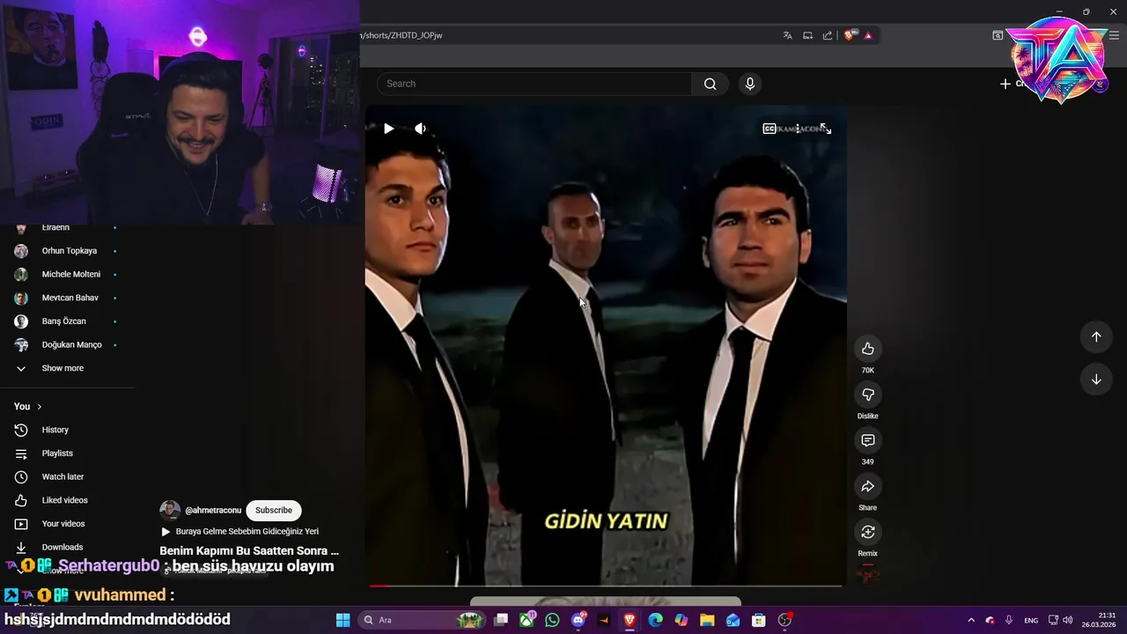Image resolution: width=1127 pixels, height=634 pixels.
Task: Open Xbox app on the taskbar
Action: (x=527, y=620)
